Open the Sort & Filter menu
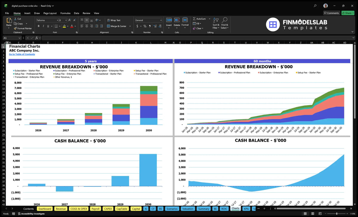 (x=216, y=23)
